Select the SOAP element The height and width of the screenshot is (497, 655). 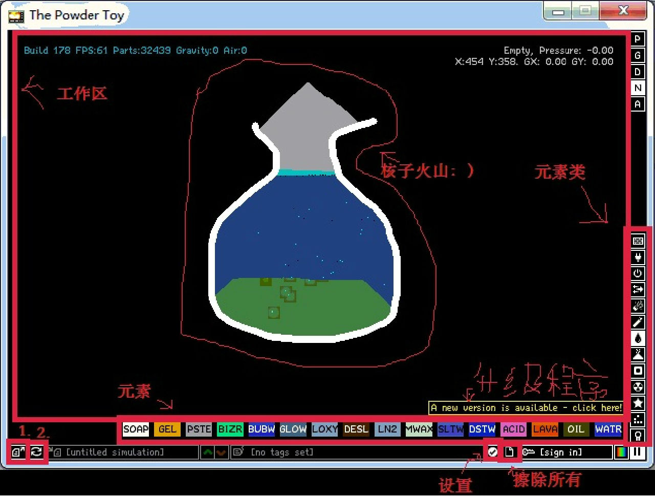pyautogui.click(x=136, y=429)
